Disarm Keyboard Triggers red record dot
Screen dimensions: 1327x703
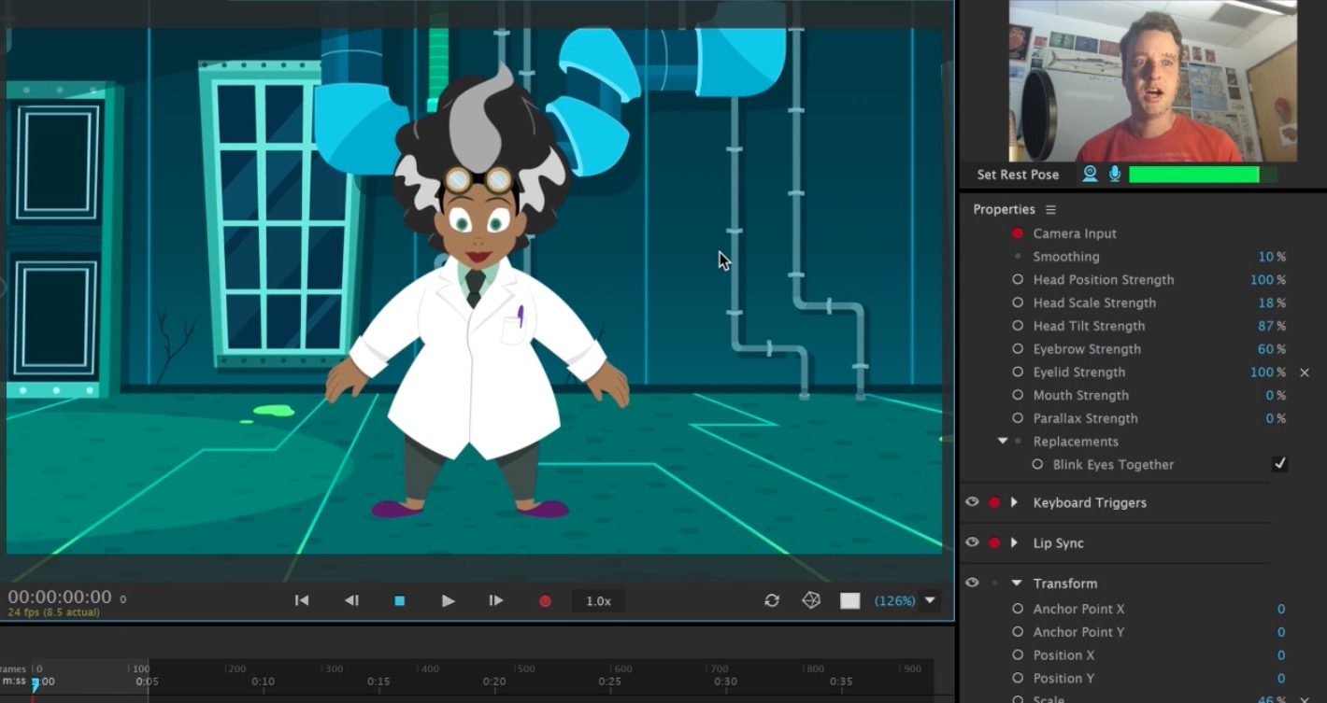(994, 502)
